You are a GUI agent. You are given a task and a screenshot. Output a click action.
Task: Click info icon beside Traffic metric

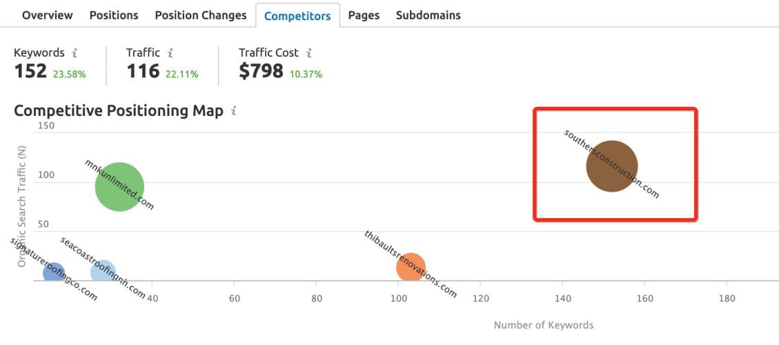pyautogui.click(x=170, y=53)
